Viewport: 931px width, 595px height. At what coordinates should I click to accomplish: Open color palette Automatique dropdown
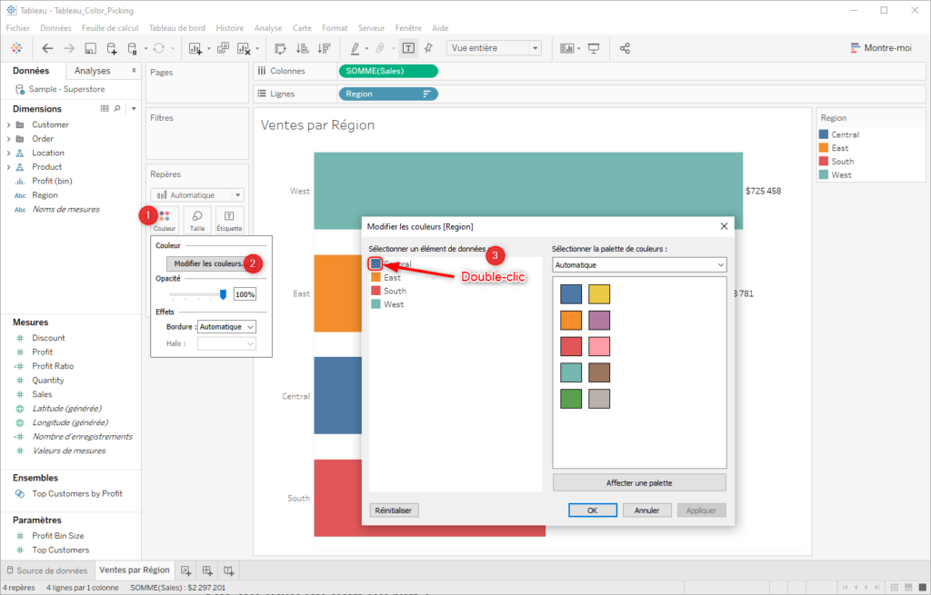pyautogui.click(x=639, y=265)
